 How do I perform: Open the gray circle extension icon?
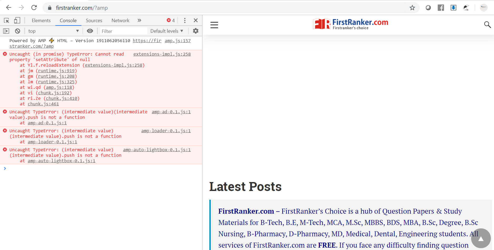point(428,8)
